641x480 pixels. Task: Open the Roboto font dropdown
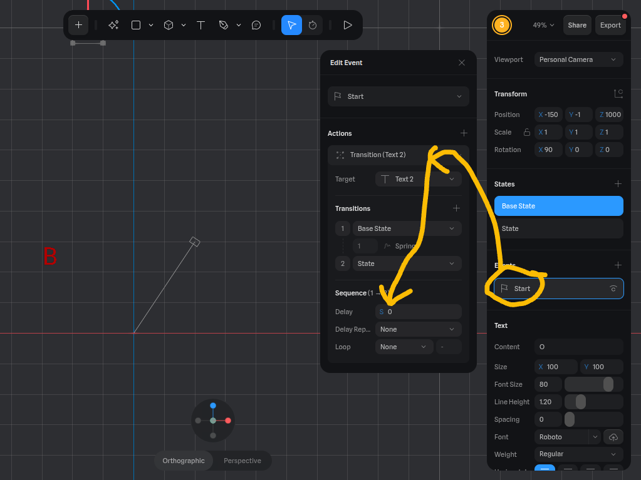pyautogui.click(x=567, y=437)
